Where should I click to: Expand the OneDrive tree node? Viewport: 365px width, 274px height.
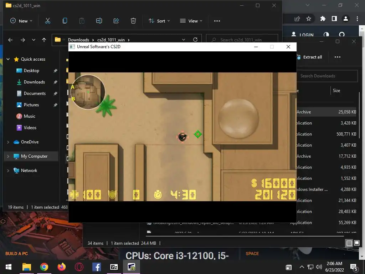pyautogui.click(x=8, y=142)
